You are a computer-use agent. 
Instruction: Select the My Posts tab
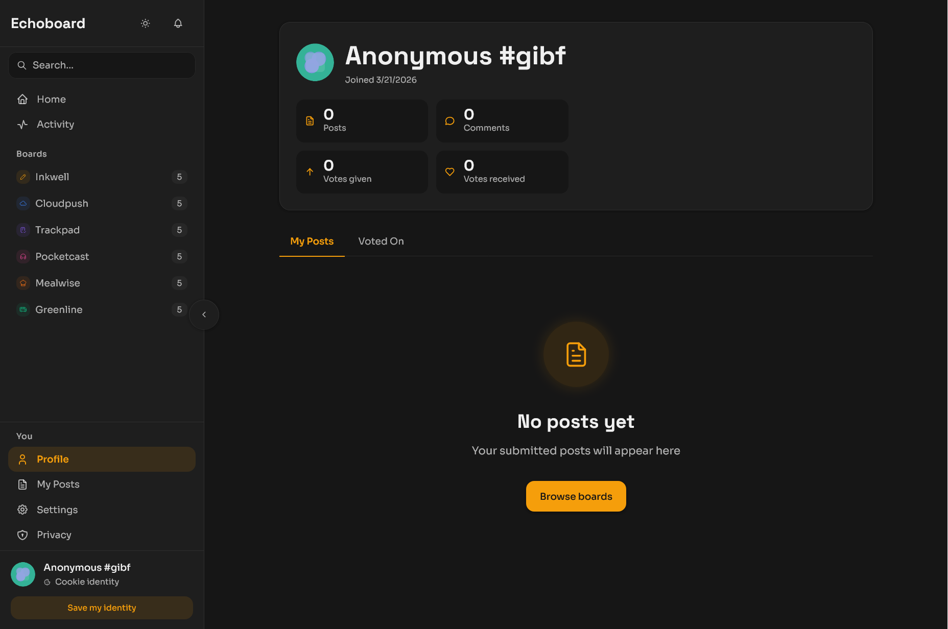[x=312, y=241]
